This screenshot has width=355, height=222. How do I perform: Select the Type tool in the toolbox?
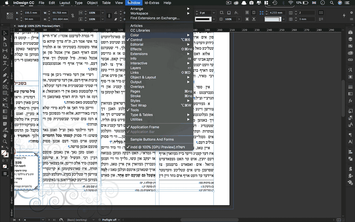point(5,63)
